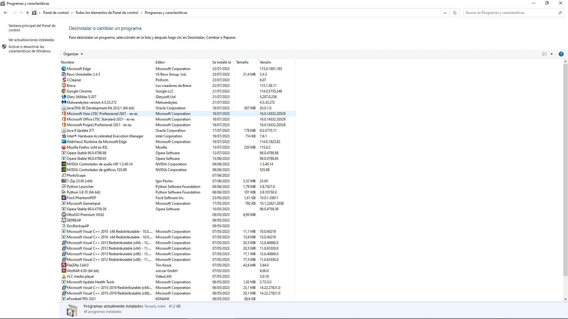Sort by Se instaló el column header
Image resolution: width=568 pixels, height=319 pixels.
pos(222,62)
